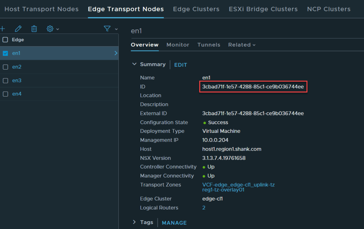Click the MANAGE link beside Tags
The image size is (364, 229).
point(174,223)
